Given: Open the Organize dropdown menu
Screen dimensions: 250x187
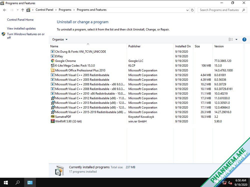Looking at the screenshot, I should tap(60, 39).
